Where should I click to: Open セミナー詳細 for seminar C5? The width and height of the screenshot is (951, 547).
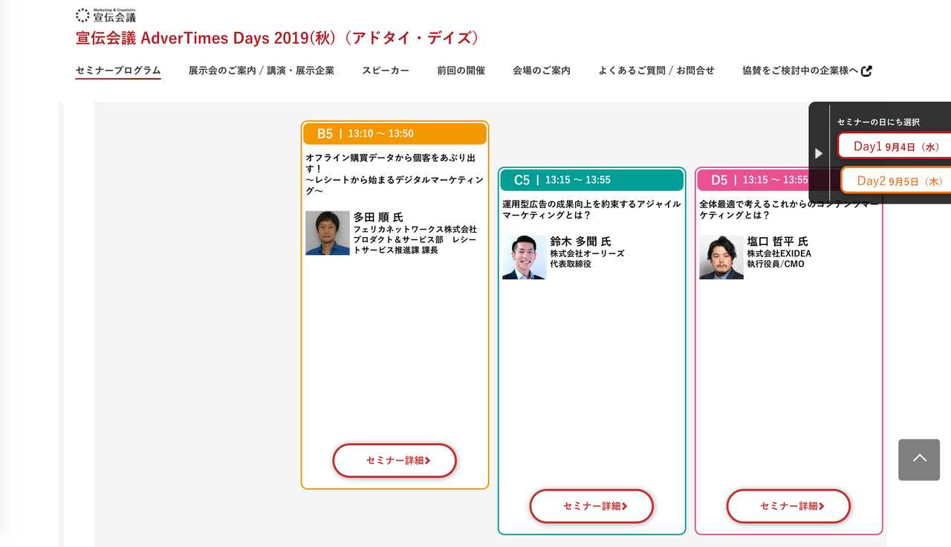591,505
